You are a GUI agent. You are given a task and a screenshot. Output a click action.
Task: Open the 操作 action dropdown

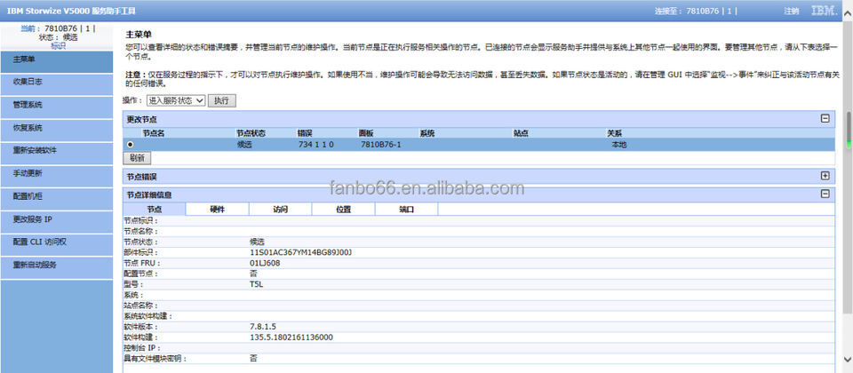click(176, 100)
